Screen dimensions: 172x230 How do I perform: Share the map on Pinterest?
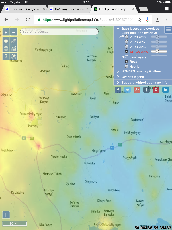pos(156,90)
